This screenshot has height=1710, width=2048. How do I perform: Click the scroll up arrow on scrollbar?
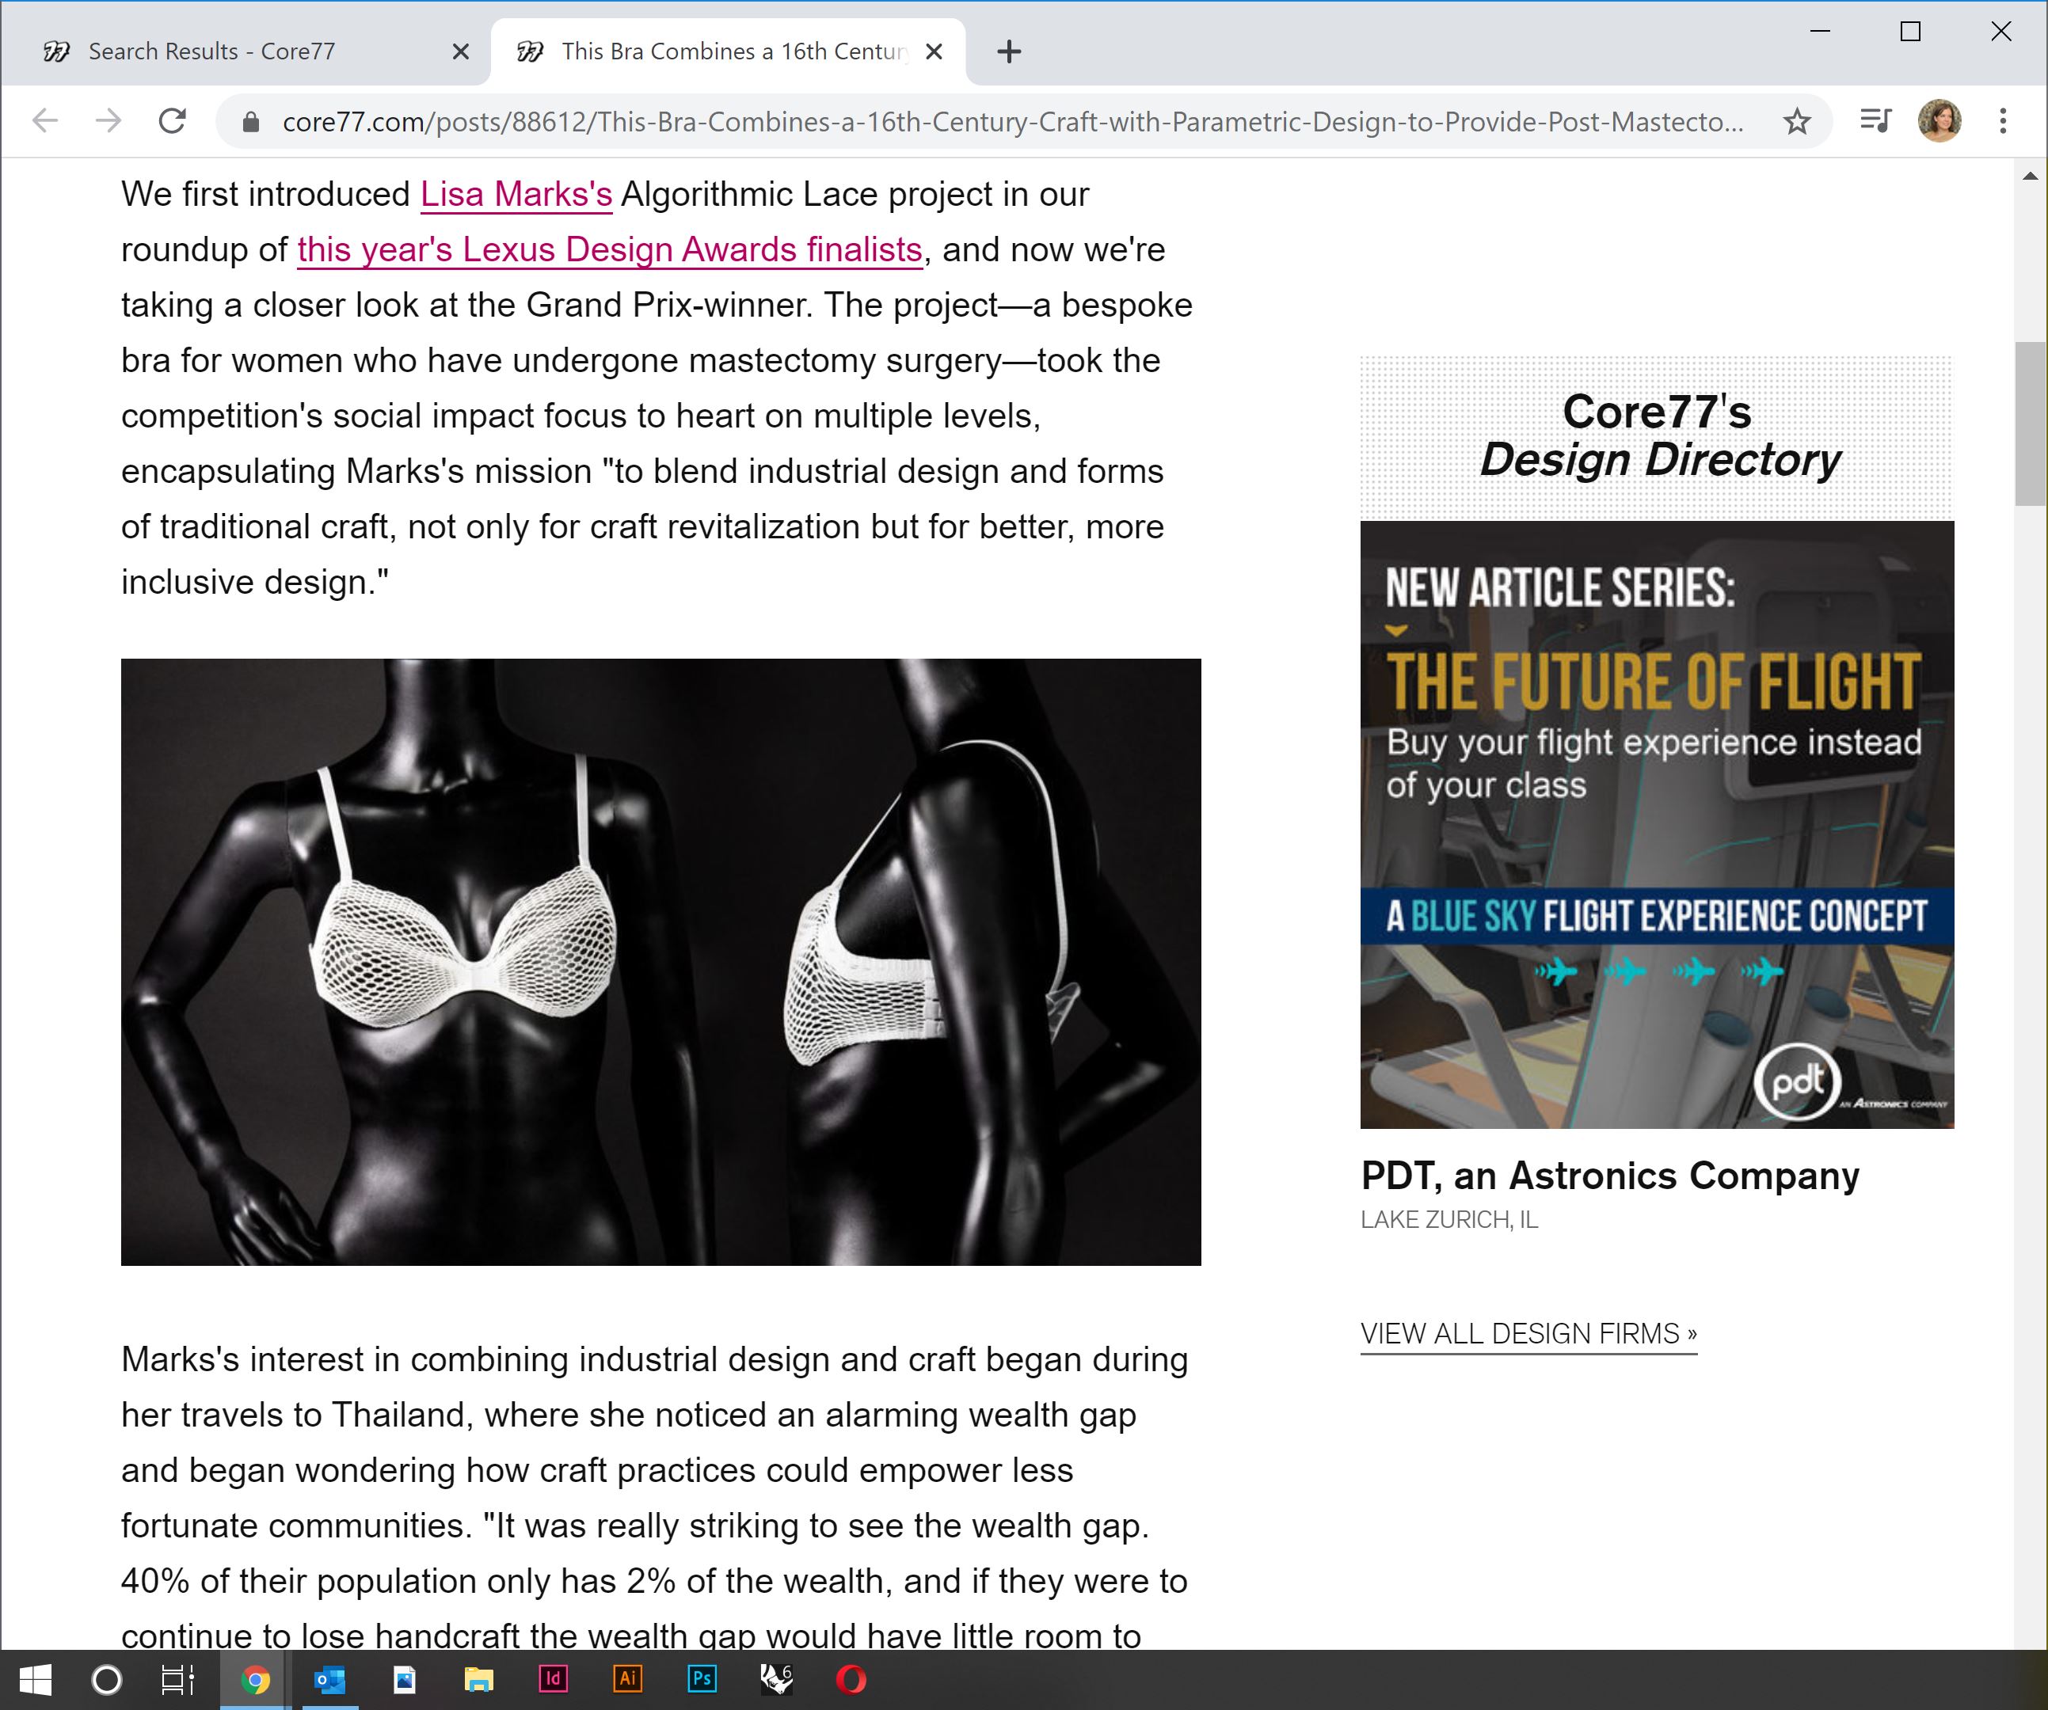tap(2030, 177)
